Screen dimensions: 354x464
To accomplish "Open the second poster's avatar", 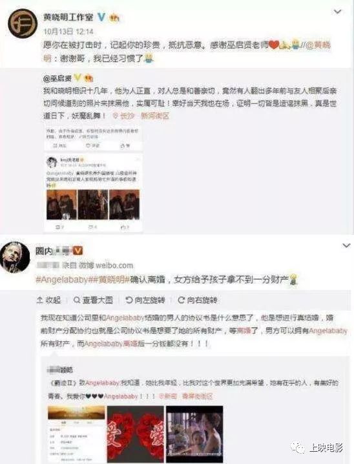I will (x=15, y=257).
